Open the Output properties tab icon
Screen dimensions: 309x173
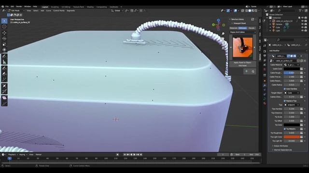(265, 56)
